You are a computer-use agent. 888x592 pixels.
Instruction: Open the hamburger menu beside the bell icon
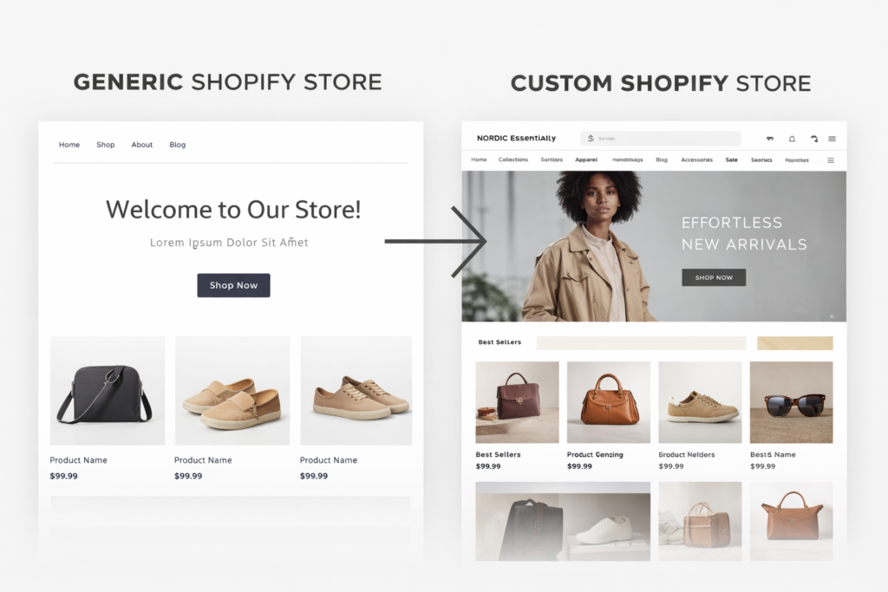pyautogui.click(x=832, y=139)
